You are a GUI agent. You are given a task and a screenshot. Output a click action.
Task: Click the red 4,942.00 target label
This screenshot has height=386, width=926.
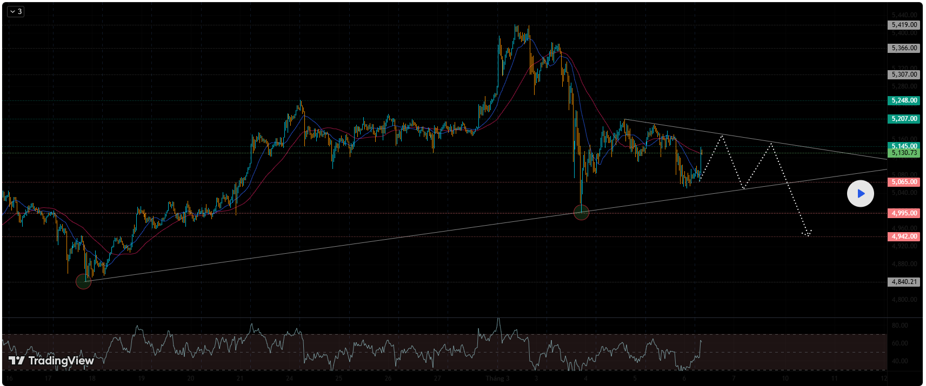(904, 236)
